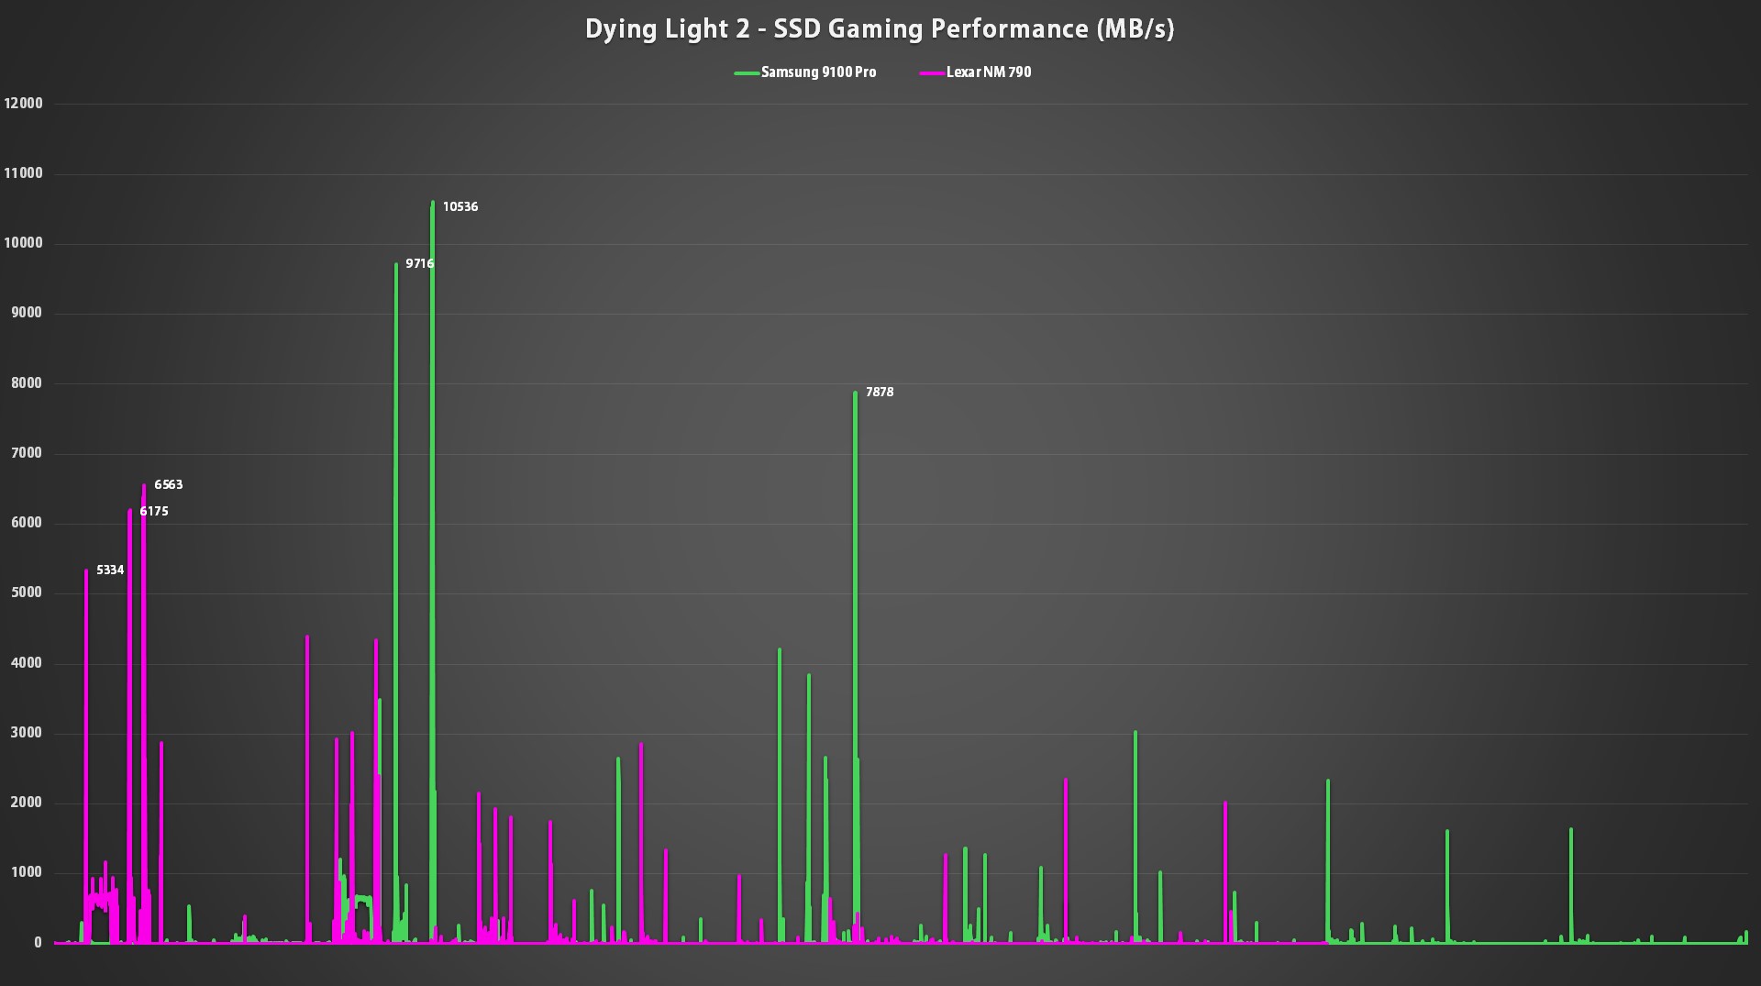Click the 9716 peak data label
Viewport: 1761px width, 986px height.
pos(420,264)
